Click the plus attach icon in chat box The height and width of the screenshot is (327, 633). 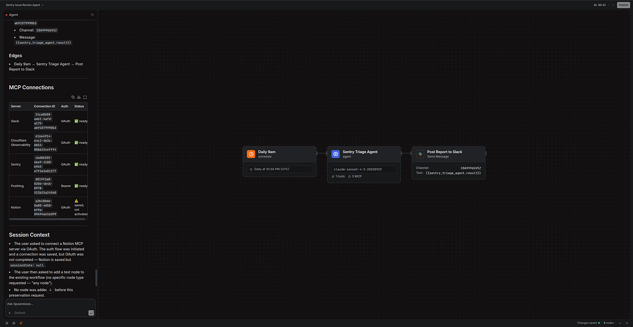click(10, 313)
